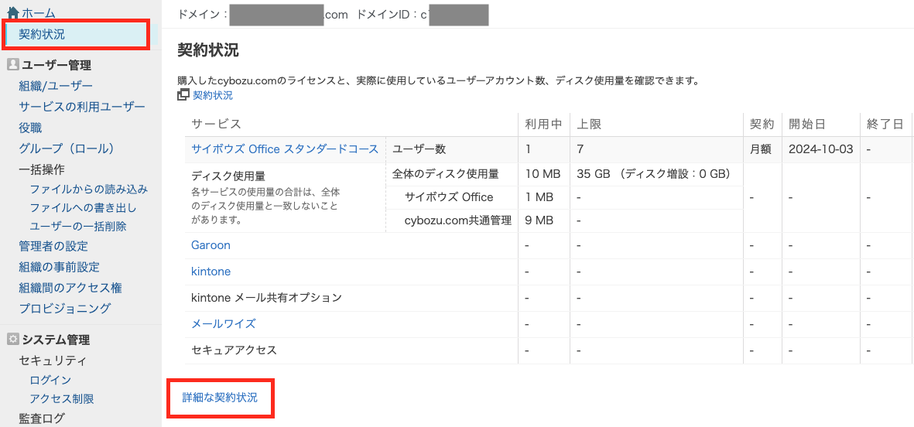The width and height of the screenshot is (914, 427).
Task: Click the home icon in sidebar
Action: tap(12, 13)
